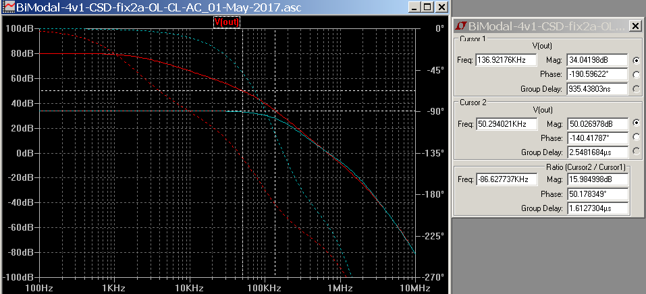The image size is (646, 294).
Task: Select Cursor 1 Phase radio button
Action: pos(636,75)
